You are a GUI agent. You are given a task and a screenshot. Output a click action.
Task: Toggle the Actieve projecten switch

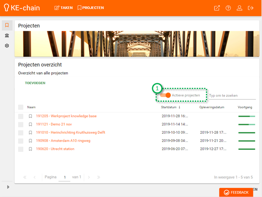pyautogui.click(x=166, y=95)
